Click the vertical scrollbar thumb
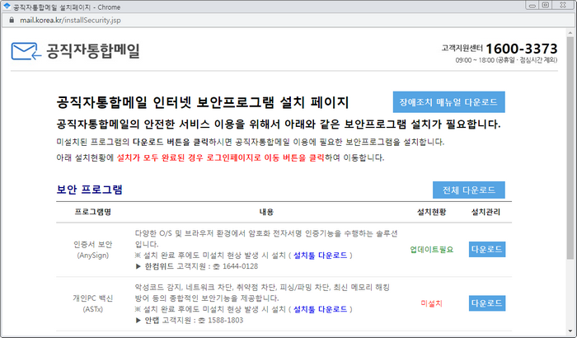 click(x=570, y=148)
